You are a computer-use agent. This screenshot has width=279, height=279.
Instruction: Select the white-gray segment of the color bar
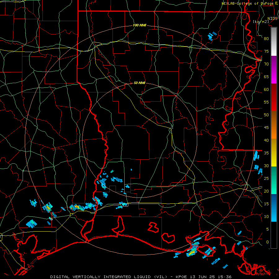tap(274, 42)
